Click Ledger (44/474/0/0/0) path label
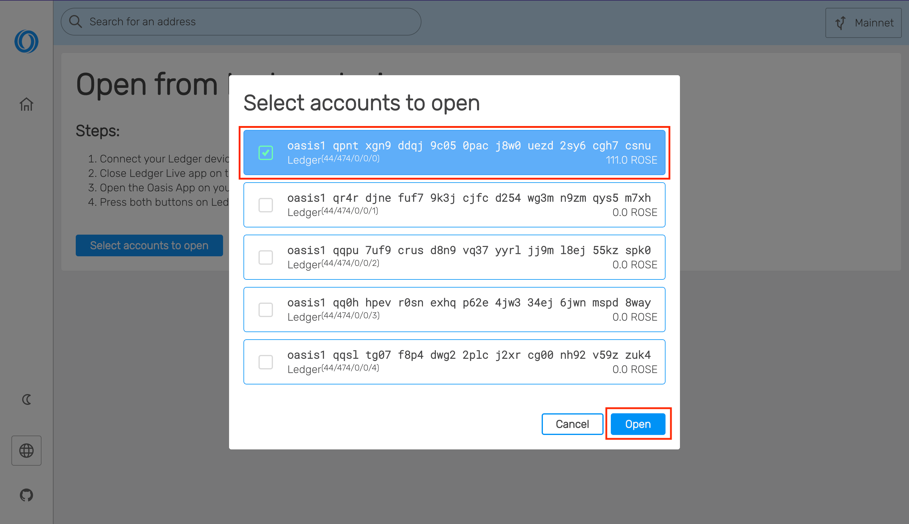909x524 pixels. point(333,159)
